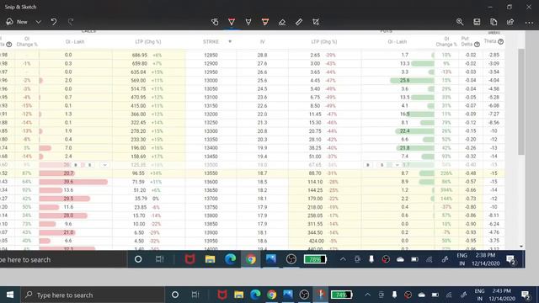The height and width of the screenshot is (303, 539).
Task: Focus the Type here to search box
Action: pos(92,295)
